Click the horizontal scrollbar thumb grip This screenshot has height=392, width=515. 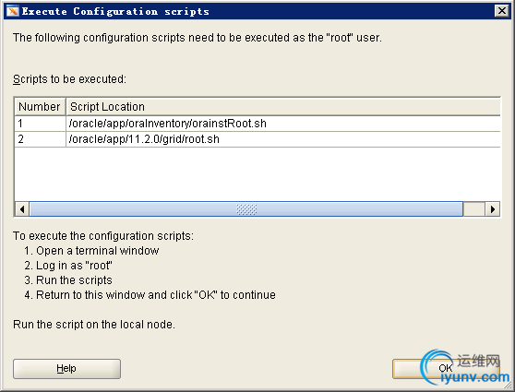246,209
